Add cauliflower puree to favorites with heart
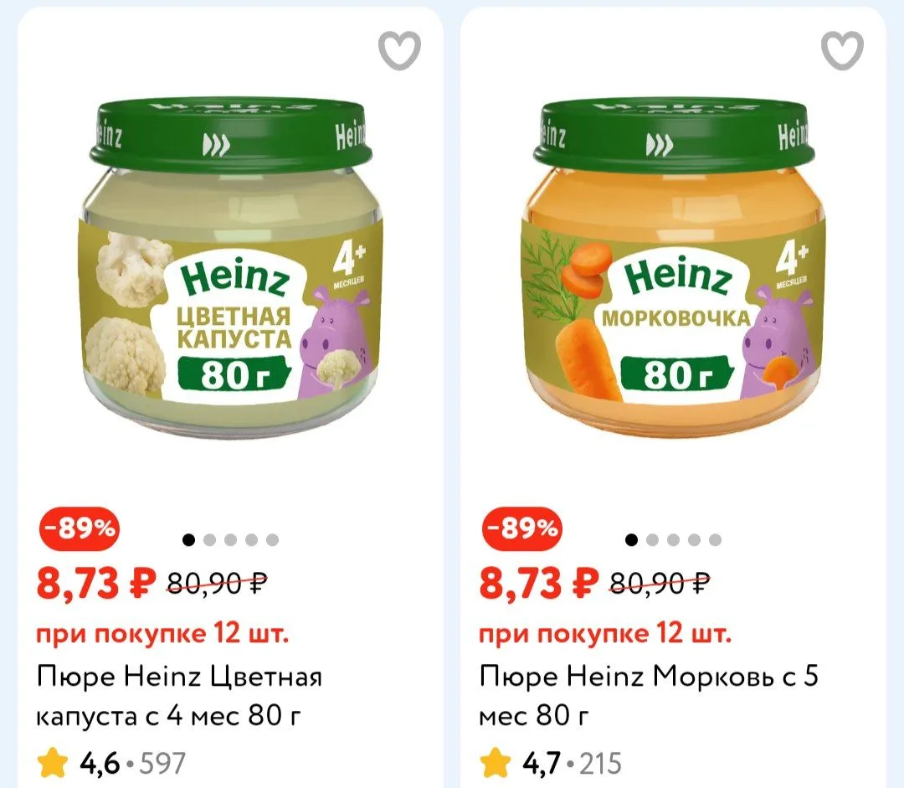The height and width of the screenshot is (788, 904). 399,51
